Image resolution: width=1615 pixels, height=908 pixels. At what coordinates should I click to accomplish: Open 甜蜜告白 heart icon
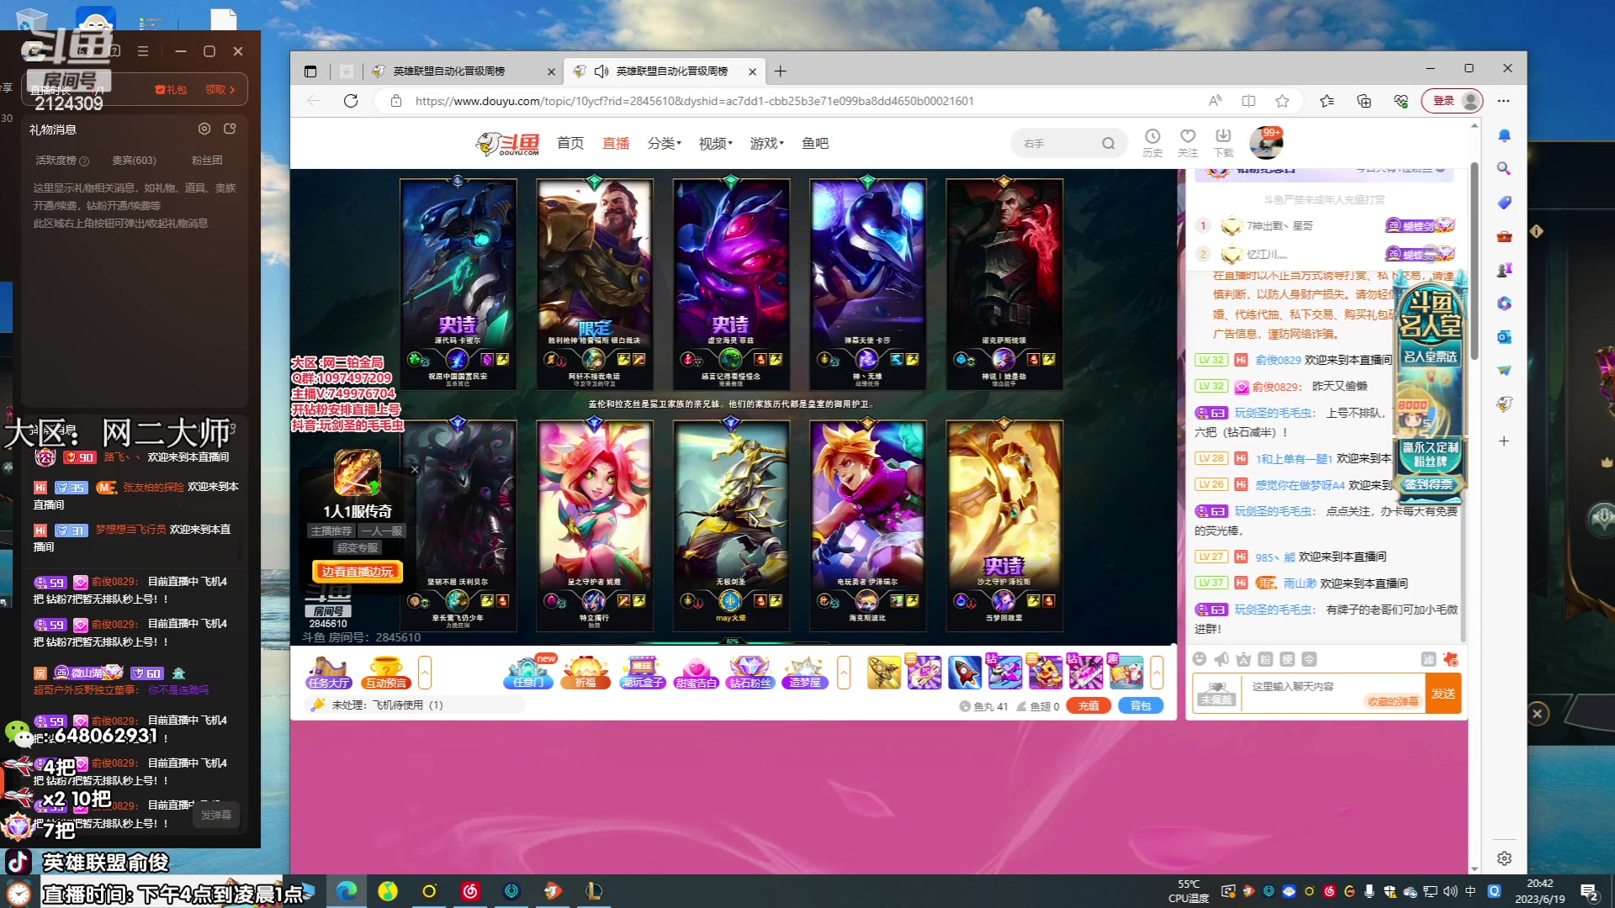pyautogui.click(x=696, y=673)
